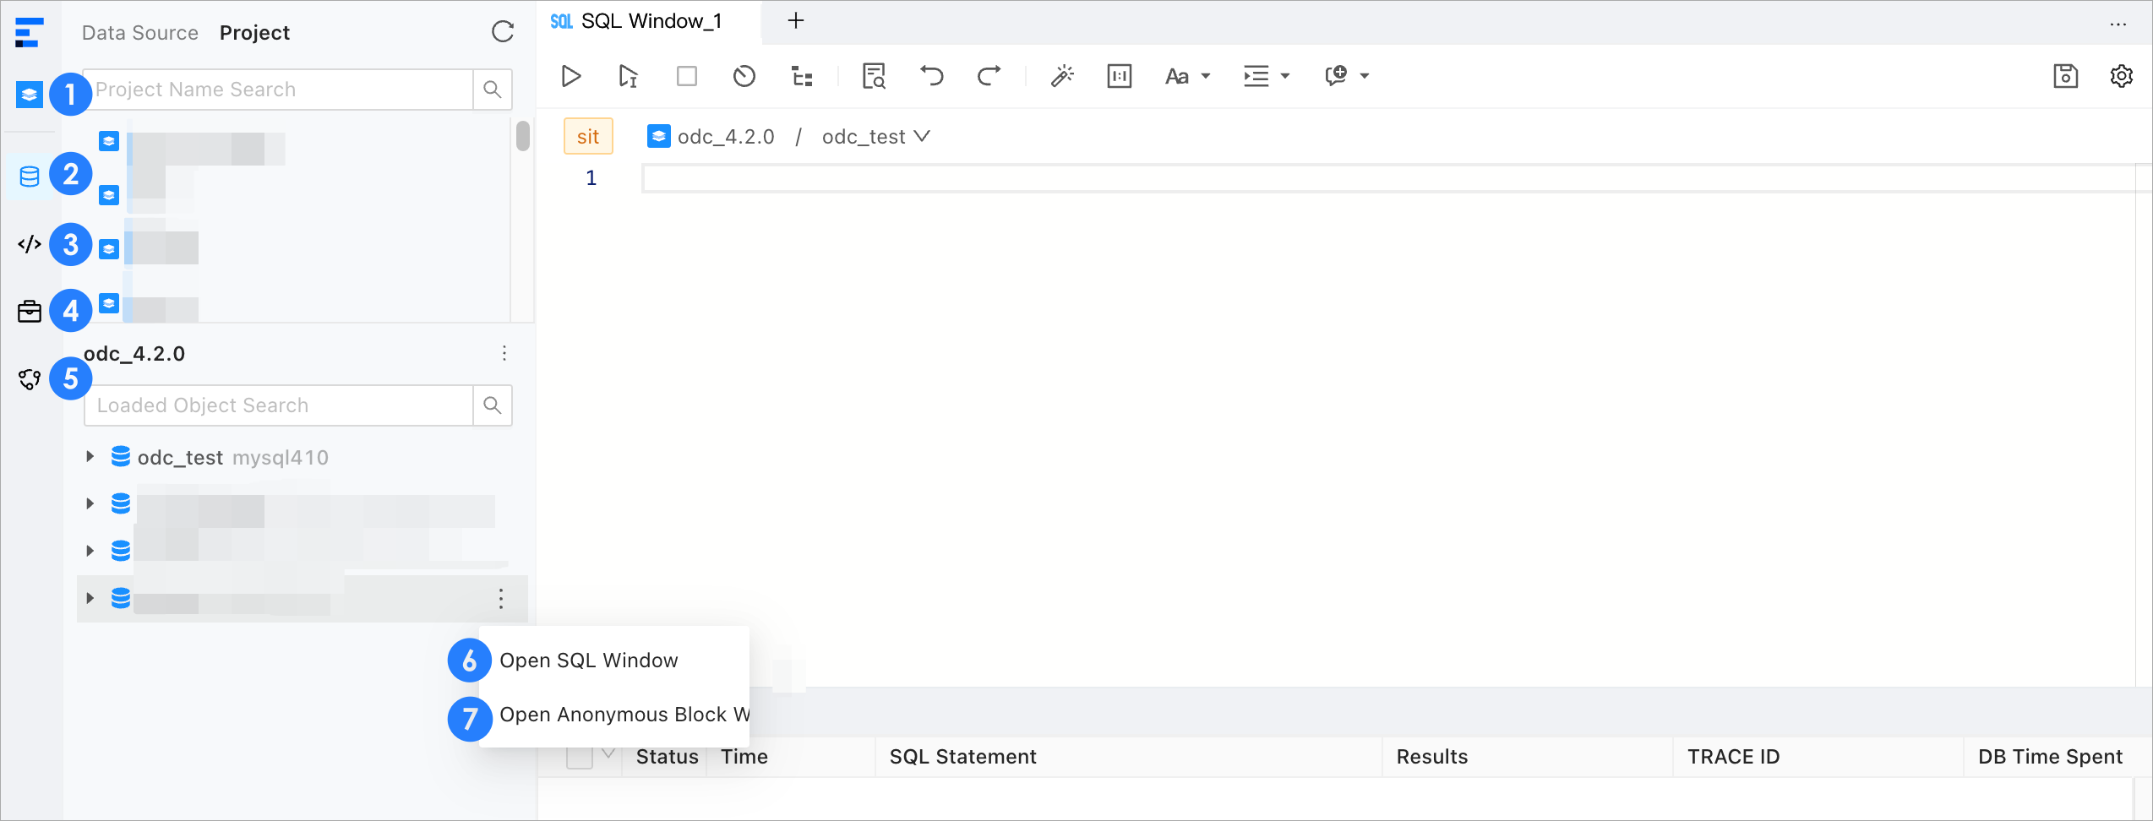The image size is (2153, 821).
Task: Click the project list vertical scrollbar
Action: 523,136
